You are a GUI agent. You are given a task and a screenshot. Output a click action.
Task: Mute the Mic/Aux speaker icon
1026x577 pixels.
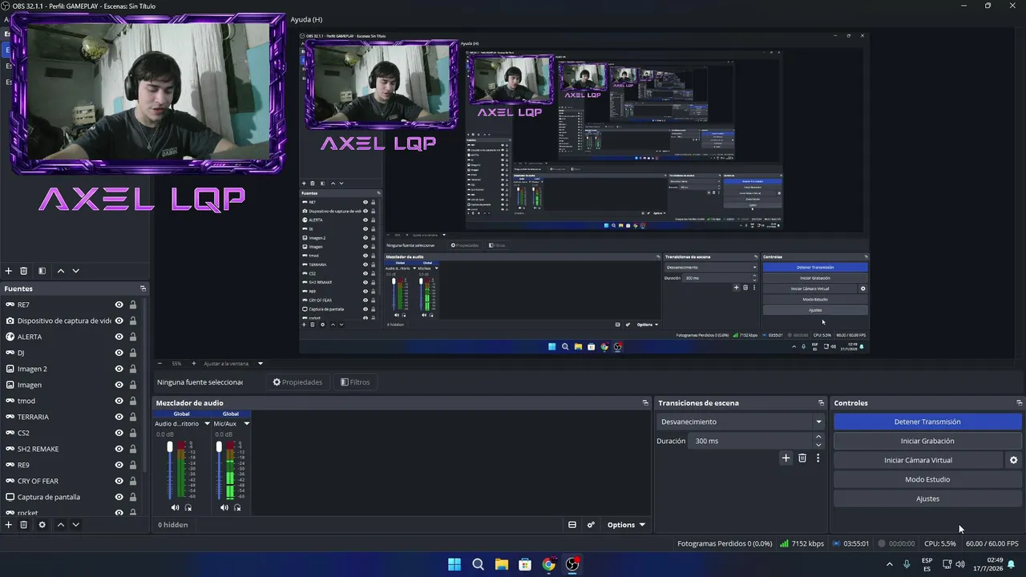pyautogui.click(x=224, y=507)
